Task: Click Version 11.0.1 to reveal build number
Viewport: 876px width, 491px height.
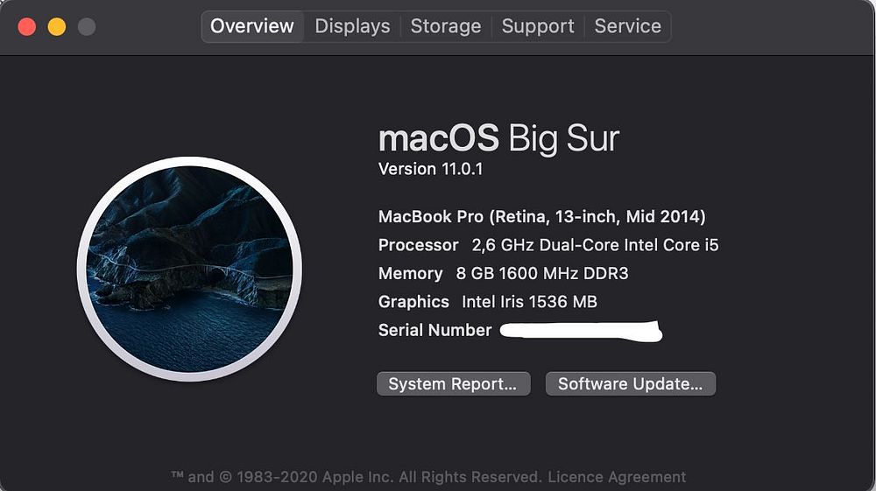Action: [430, 169]
